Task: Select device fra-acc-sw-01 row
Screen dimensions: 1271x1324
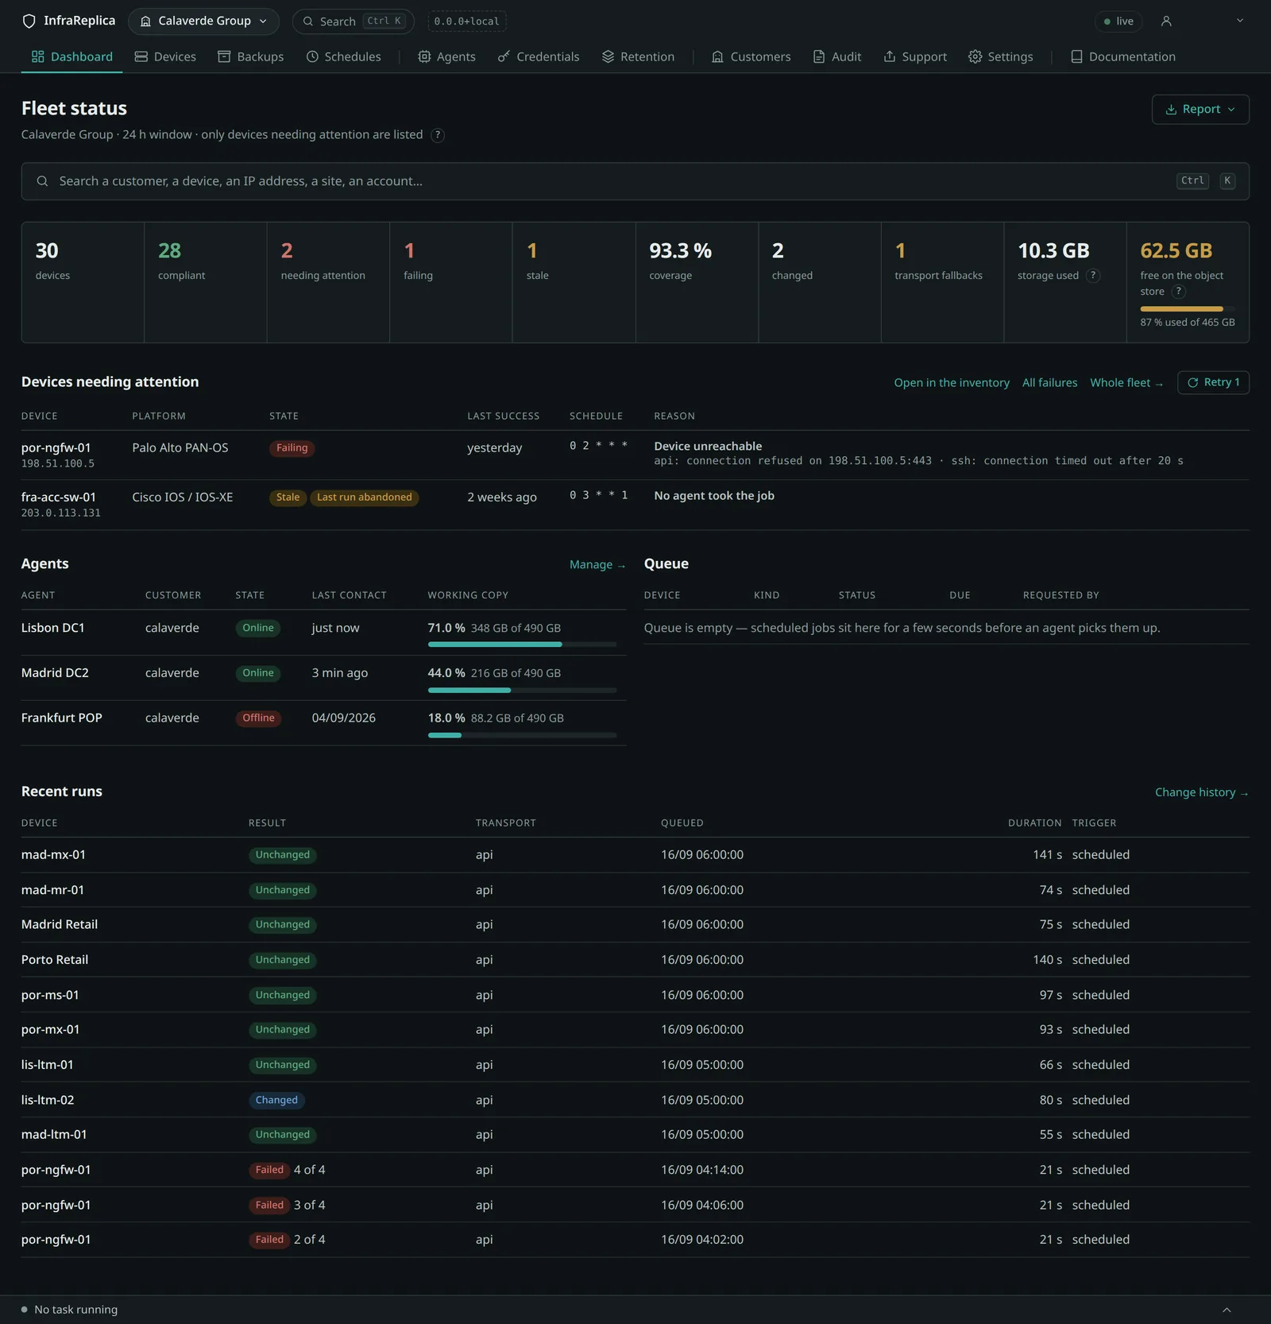Action: pyautogui.click(x=635, y=505)
